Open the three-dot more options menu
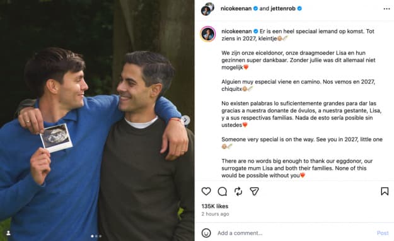 386,9
